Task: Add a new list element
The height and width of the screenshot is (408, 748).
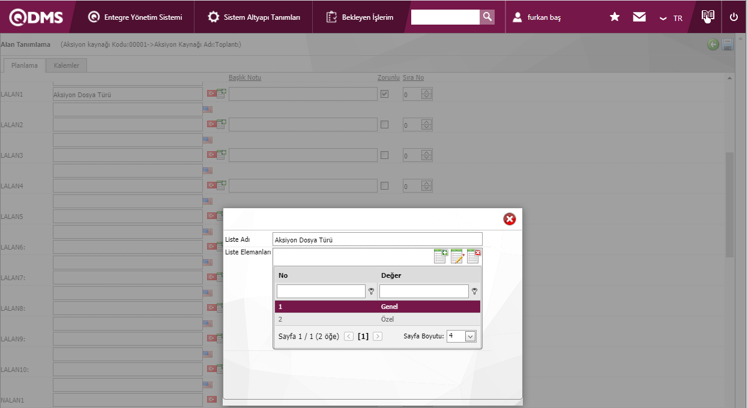Action: pos(441,257)
